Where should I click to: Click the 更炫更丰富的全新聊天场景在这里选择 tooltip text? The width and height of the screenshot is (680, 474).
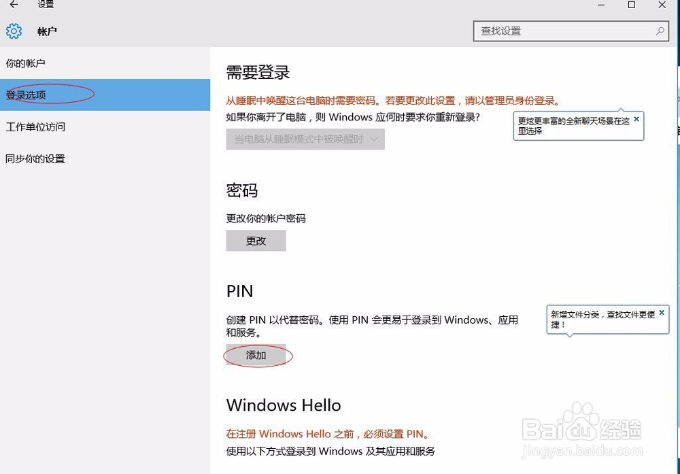(x=573, y=126)
